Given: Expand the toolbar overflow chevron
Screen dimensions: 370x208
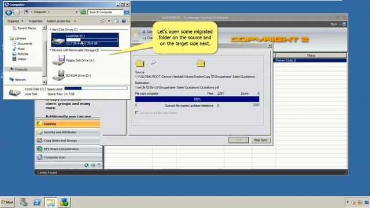Looking at the screenshot, I should [x=75, y=21].
